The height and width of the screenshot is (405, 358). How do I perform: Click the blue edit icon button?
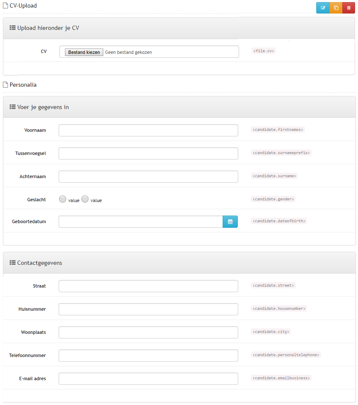coord(323,8)
